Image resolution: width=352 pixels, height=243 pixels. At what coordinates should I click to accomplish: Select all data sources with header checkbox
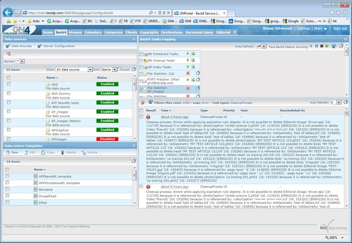pyautogui.click(x=9, y=78)
